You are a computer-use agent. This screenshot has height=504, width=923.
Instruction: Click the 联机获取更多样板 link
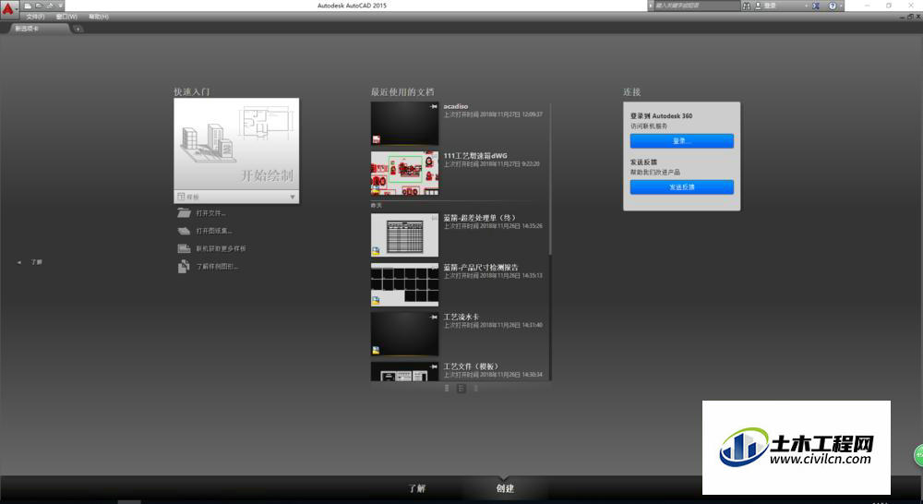click(222, 248)
